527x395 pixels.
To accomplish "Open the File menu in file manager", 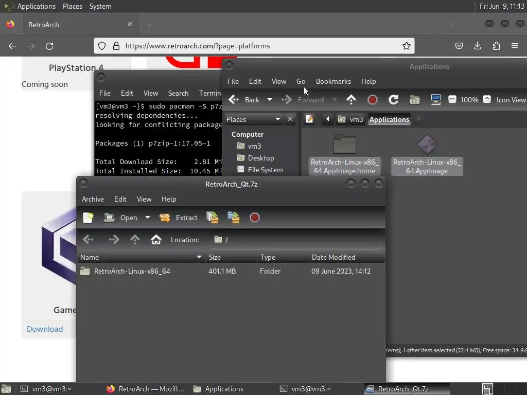I will coord(233,81).
